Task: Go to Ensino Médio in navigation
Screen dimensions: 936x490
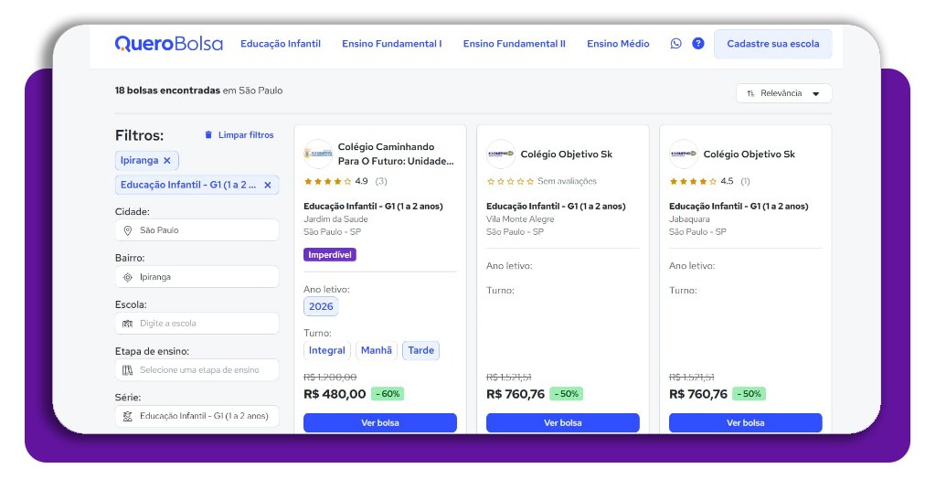Action: pos(618,43)
